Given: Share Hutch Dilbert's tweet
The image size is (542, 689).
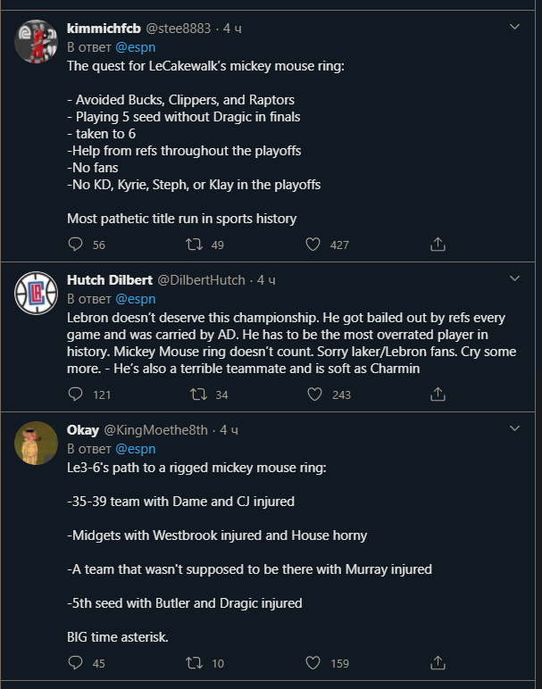Looking at the screenshot, I should (438, 394).
